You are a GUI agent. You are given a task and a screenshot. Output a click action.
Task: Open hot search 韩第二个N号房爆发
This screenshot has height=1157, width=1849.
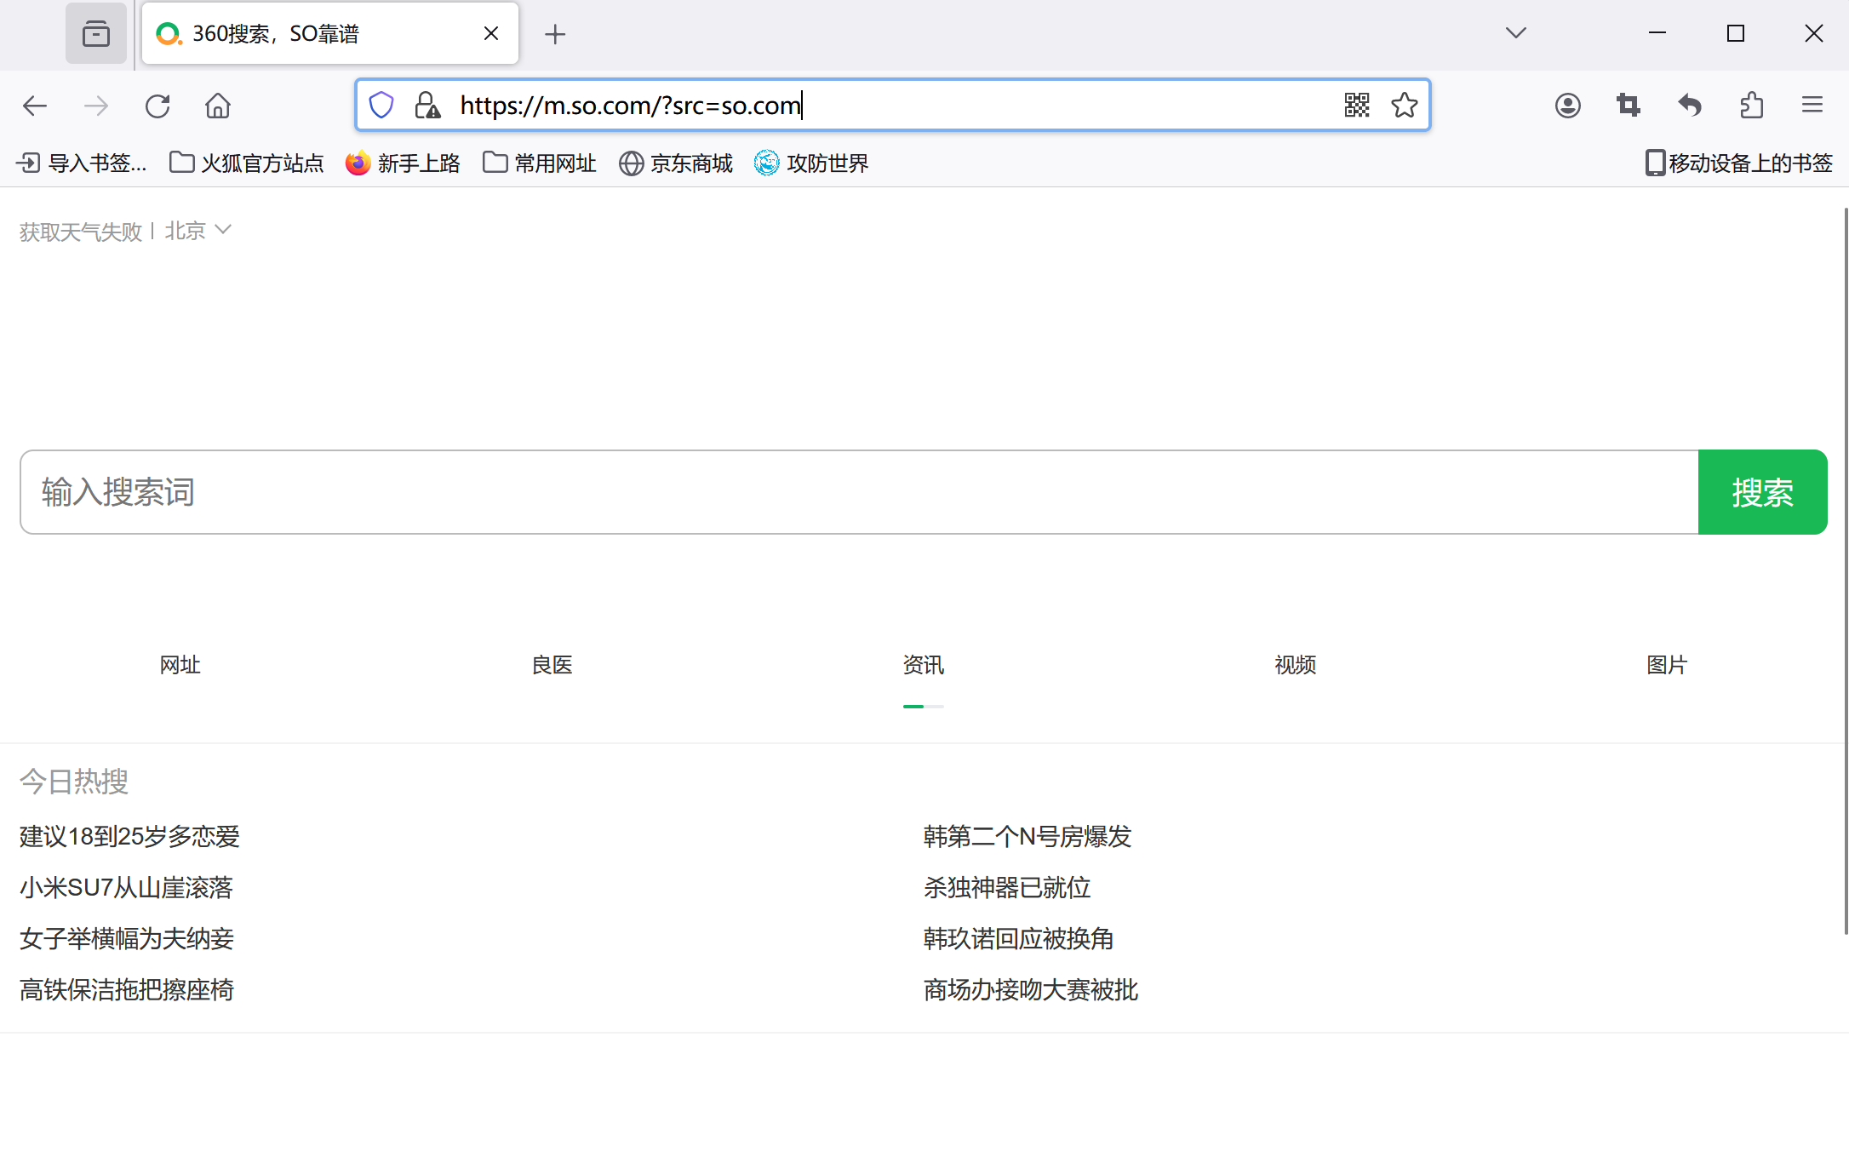(1028, 836)
